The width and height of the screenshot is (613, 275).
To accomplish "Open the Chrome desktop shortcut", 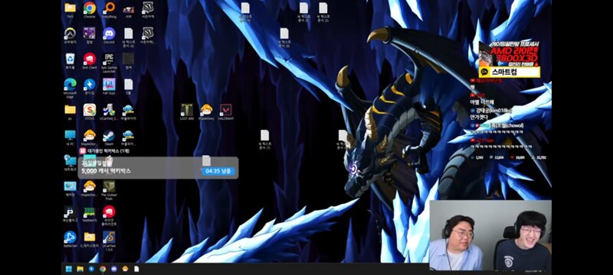I will (x=90, y=9).
